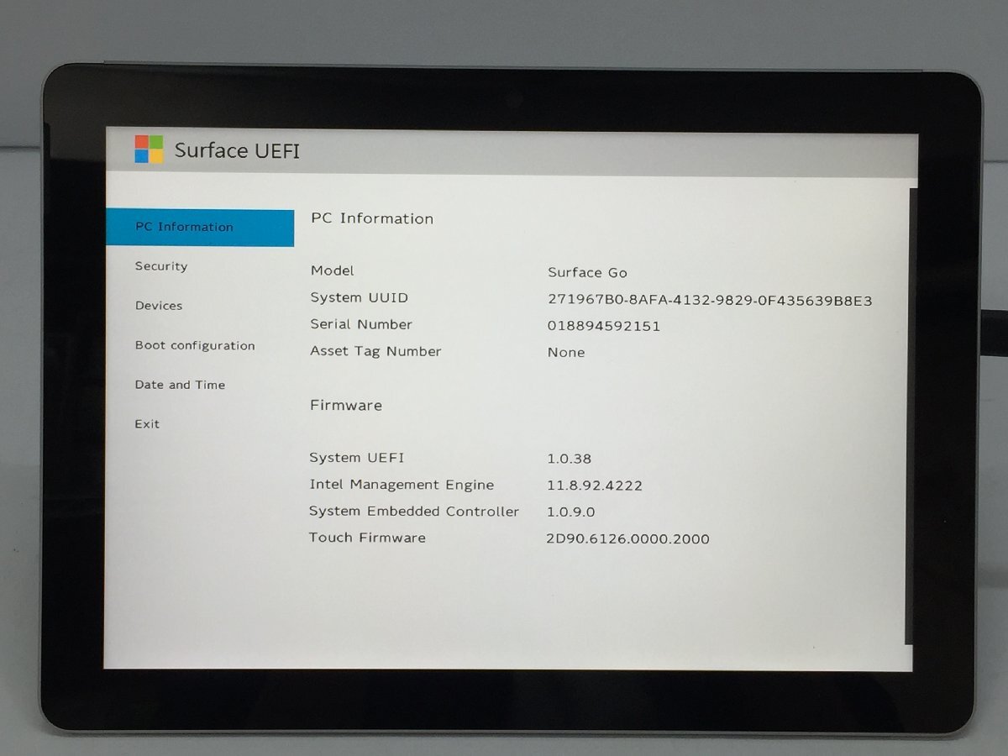Select the Date and Time settings
The width and height of the screenshot is (1008, 756).
tap(180, 385)
